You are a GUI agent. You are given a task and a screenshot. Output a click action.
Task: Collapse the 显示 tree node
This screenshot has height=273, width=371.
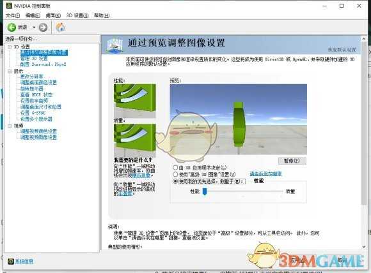(10, 71)
